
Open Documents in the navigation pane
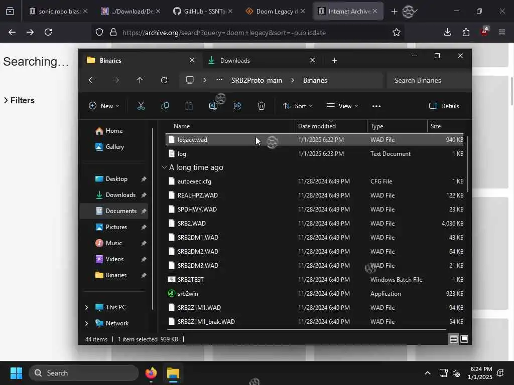[x=114, y=211]
